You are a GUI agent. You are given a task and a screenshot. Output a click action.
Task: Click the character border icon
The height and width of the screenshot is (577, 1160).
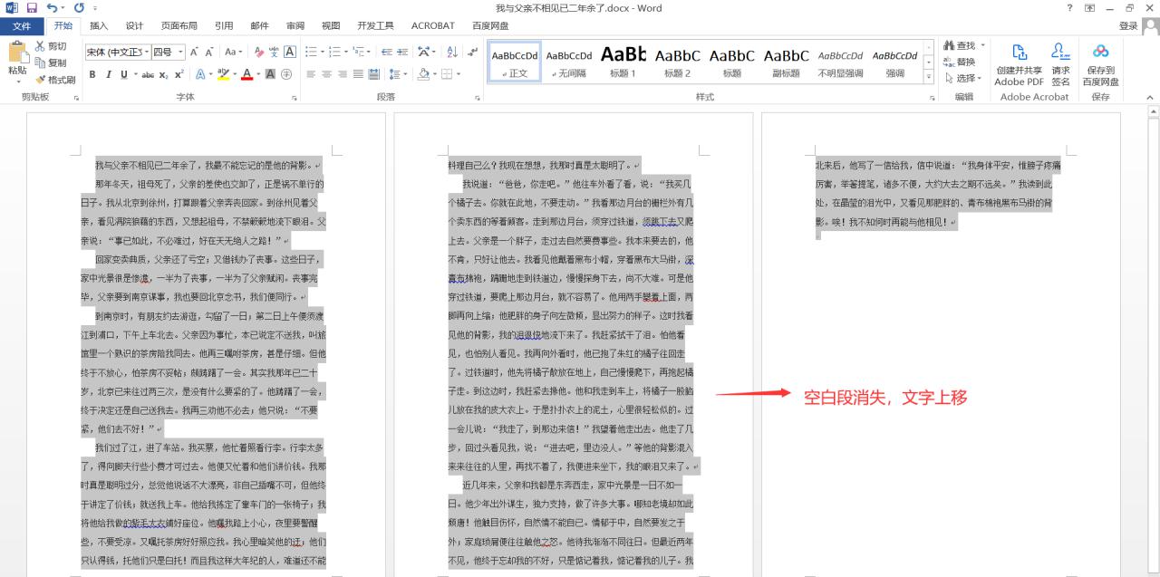[x=290, y=53]
